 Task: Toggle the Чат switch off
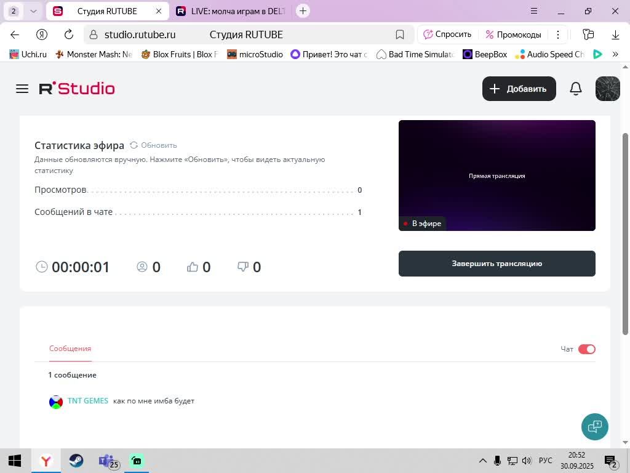[x=586, y=349]
